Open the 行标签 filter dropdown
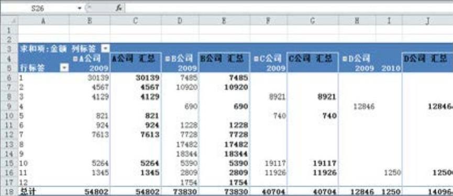 tap(65, 68)
